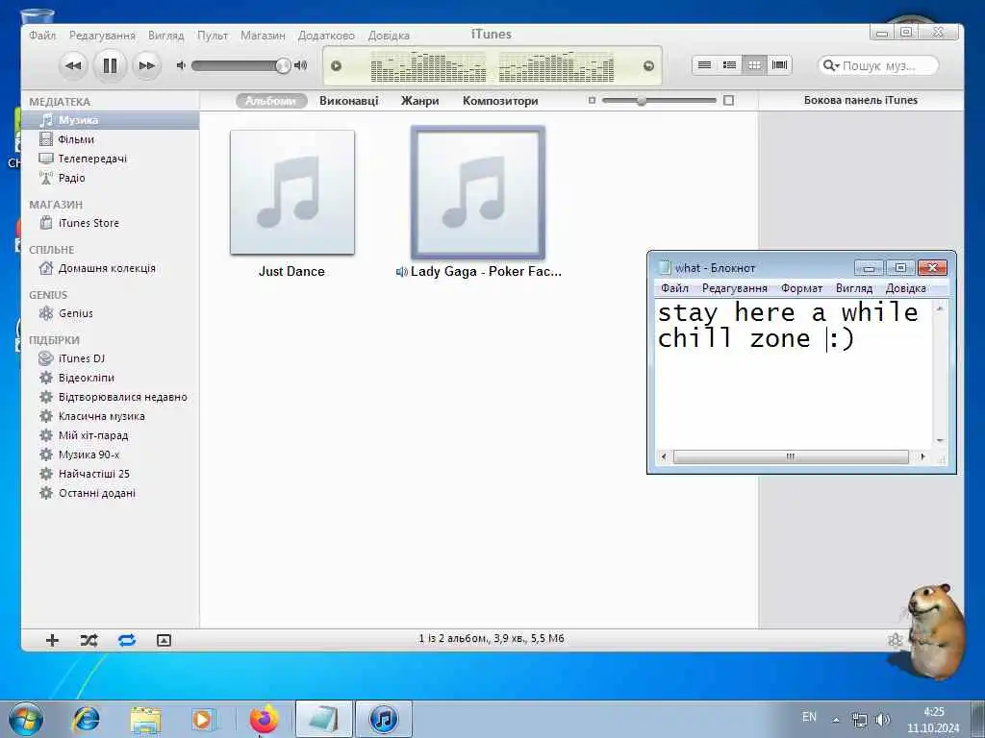Open the Пульт menu
The height and width of the screenshot is (738, 985).
tap(213, 36)
